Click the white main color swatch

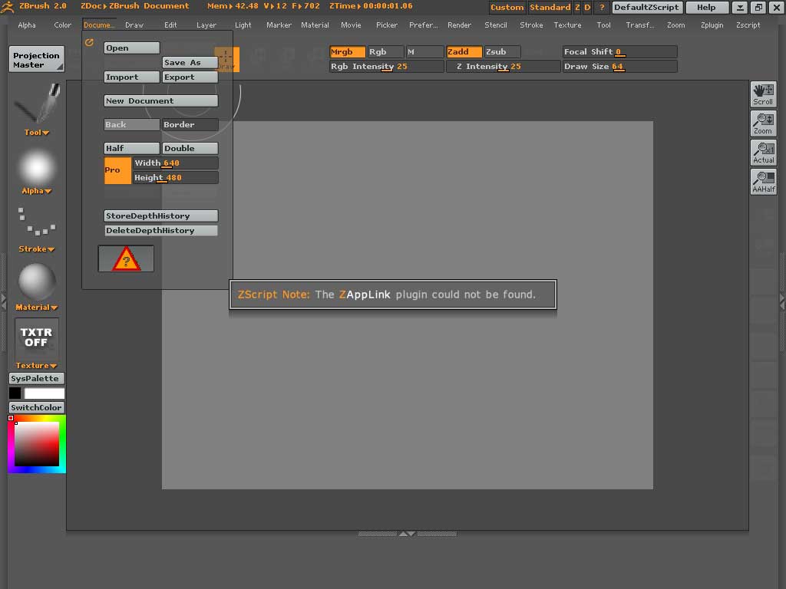click(44, 393)
